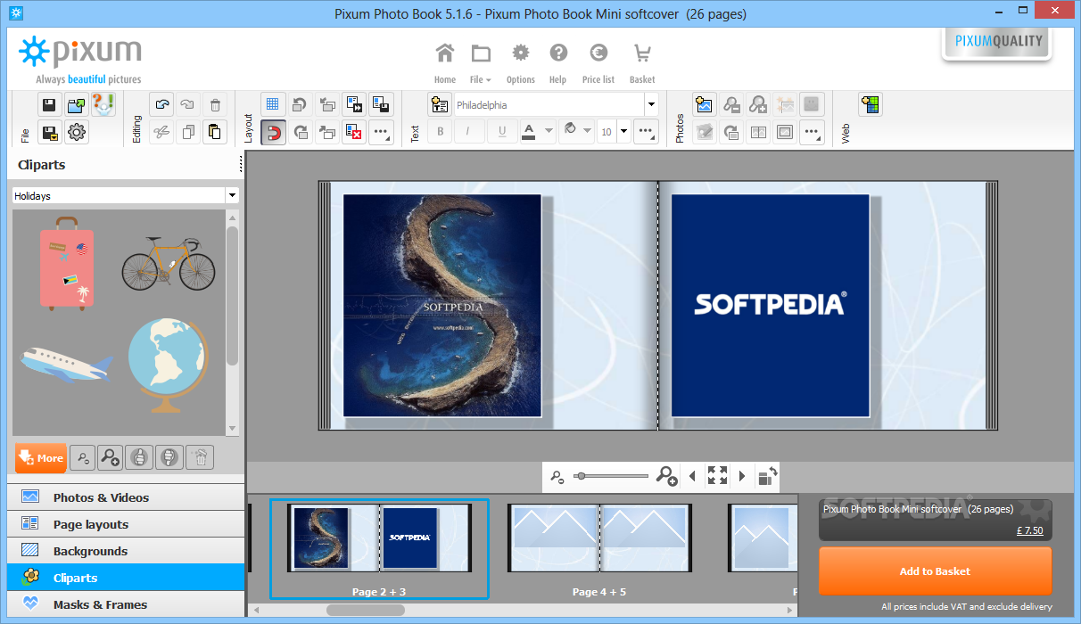Apply the current text color

click(529, 132)
